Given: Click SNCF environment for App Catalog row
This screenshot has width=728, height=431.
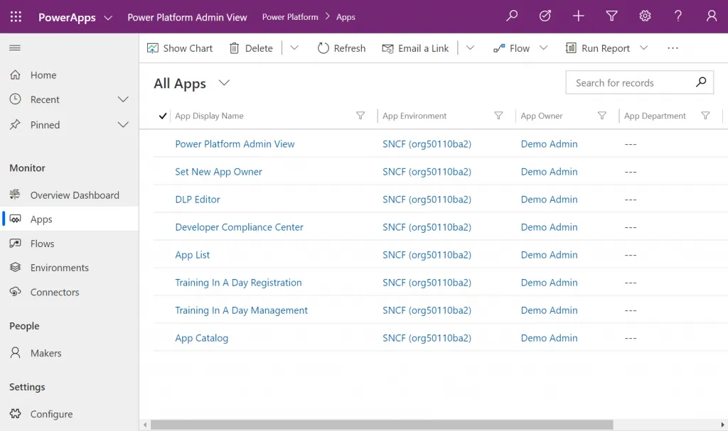Looking at the screenshot, I should click(x=427, y=338).
